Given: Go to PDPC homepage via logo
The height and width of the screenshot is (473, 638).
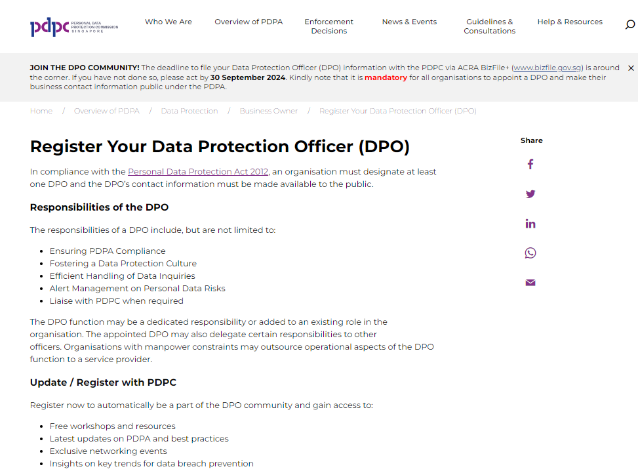Looking at the screenshot, I should coord(73,26).
